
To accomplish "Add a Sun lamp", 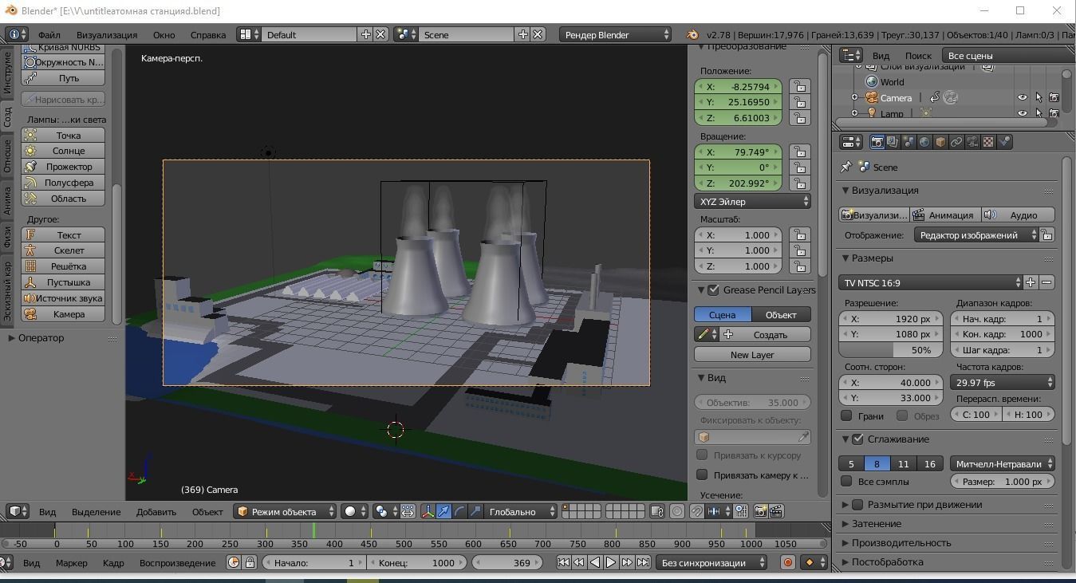I will click(x=63, y=151).
